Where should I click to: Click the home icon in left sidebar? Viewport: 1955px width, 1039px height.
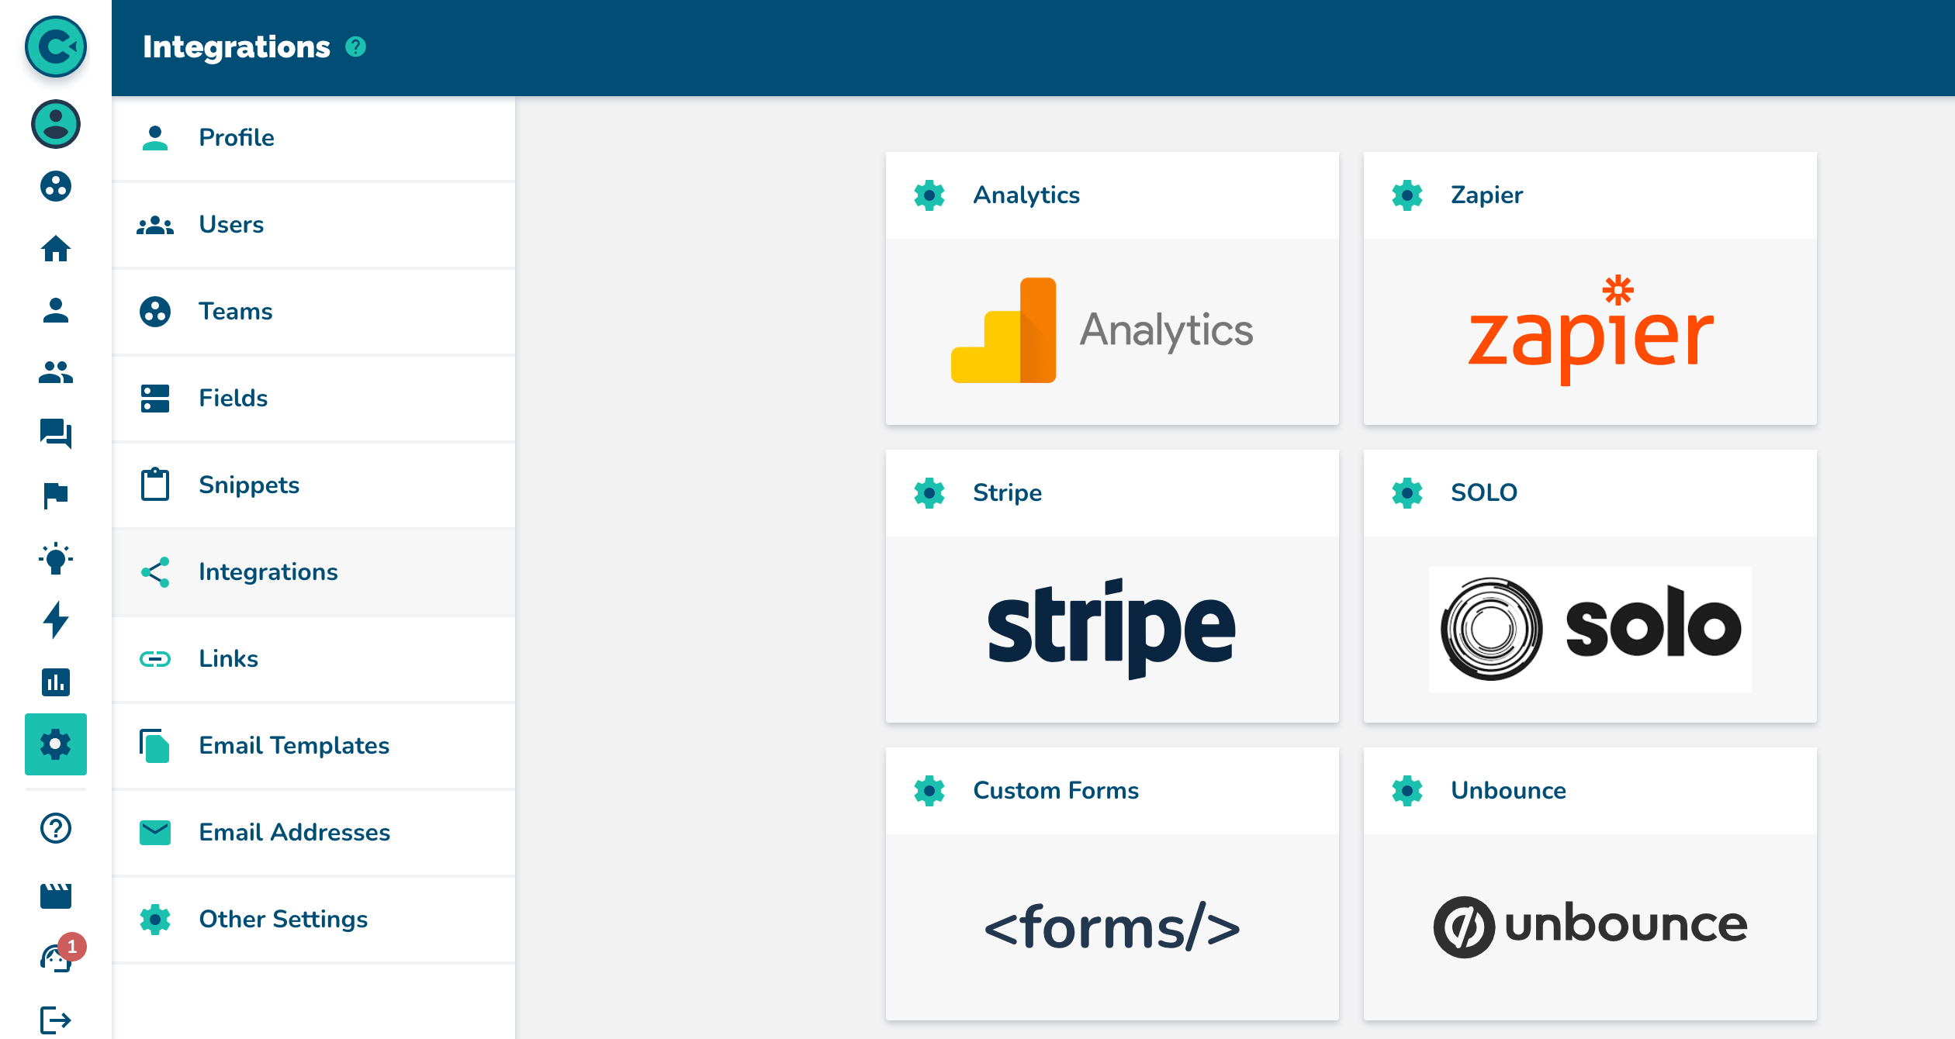56,248
